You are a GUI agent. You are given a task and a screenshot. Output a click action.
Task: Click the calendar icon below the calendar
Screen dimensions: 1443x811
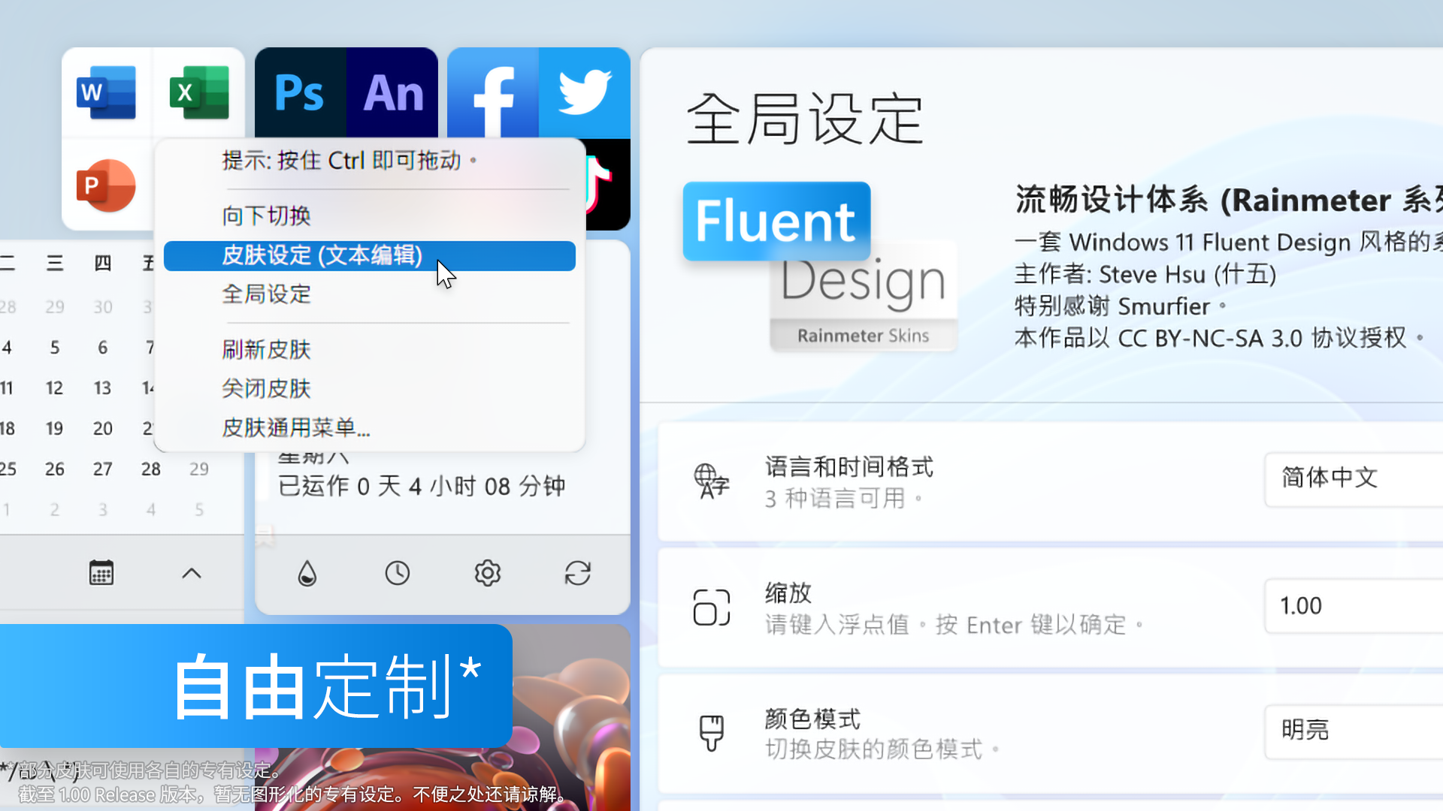(101, 573)
